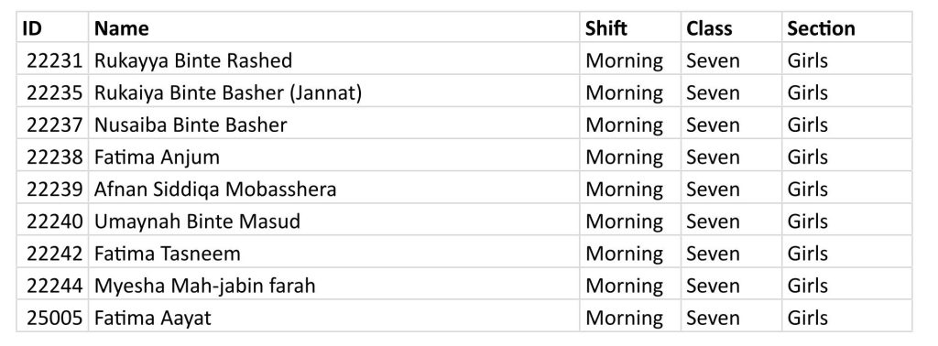Click the Umaynah Binte Masud cell

point(333,222)
